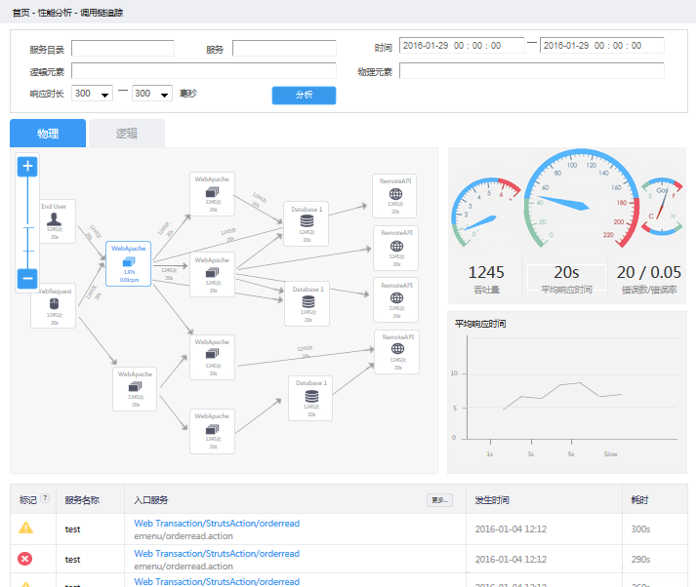Focus the 逻辑元素 input field
Screen dimensions: 697x587
pos(204,70)
